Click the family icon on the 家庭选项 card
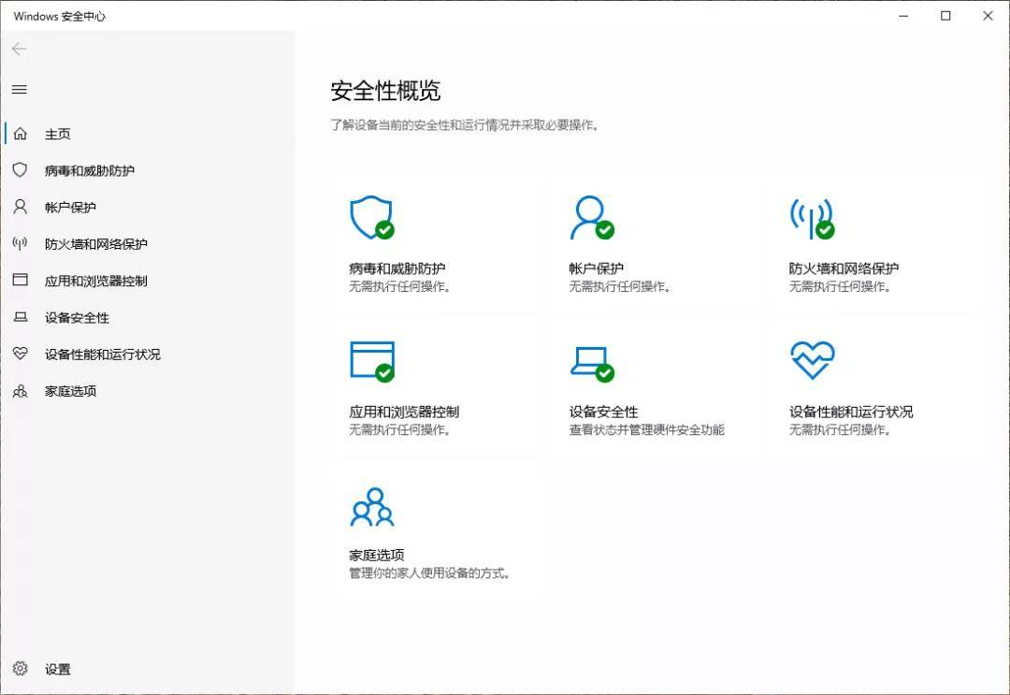1010x695 pixels. 372,507
